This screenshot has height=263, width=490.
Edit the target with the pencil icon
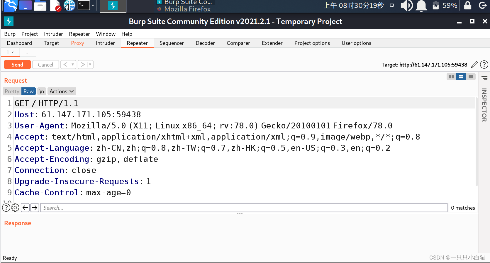(474, 65)
